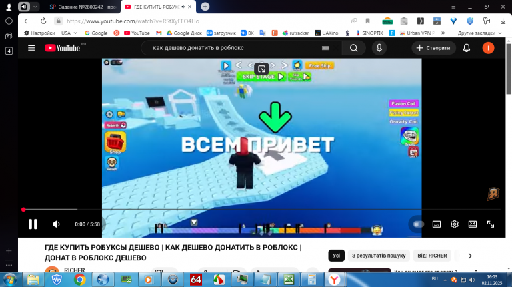Open the extensions puzzle manager icon

point(486,21)
